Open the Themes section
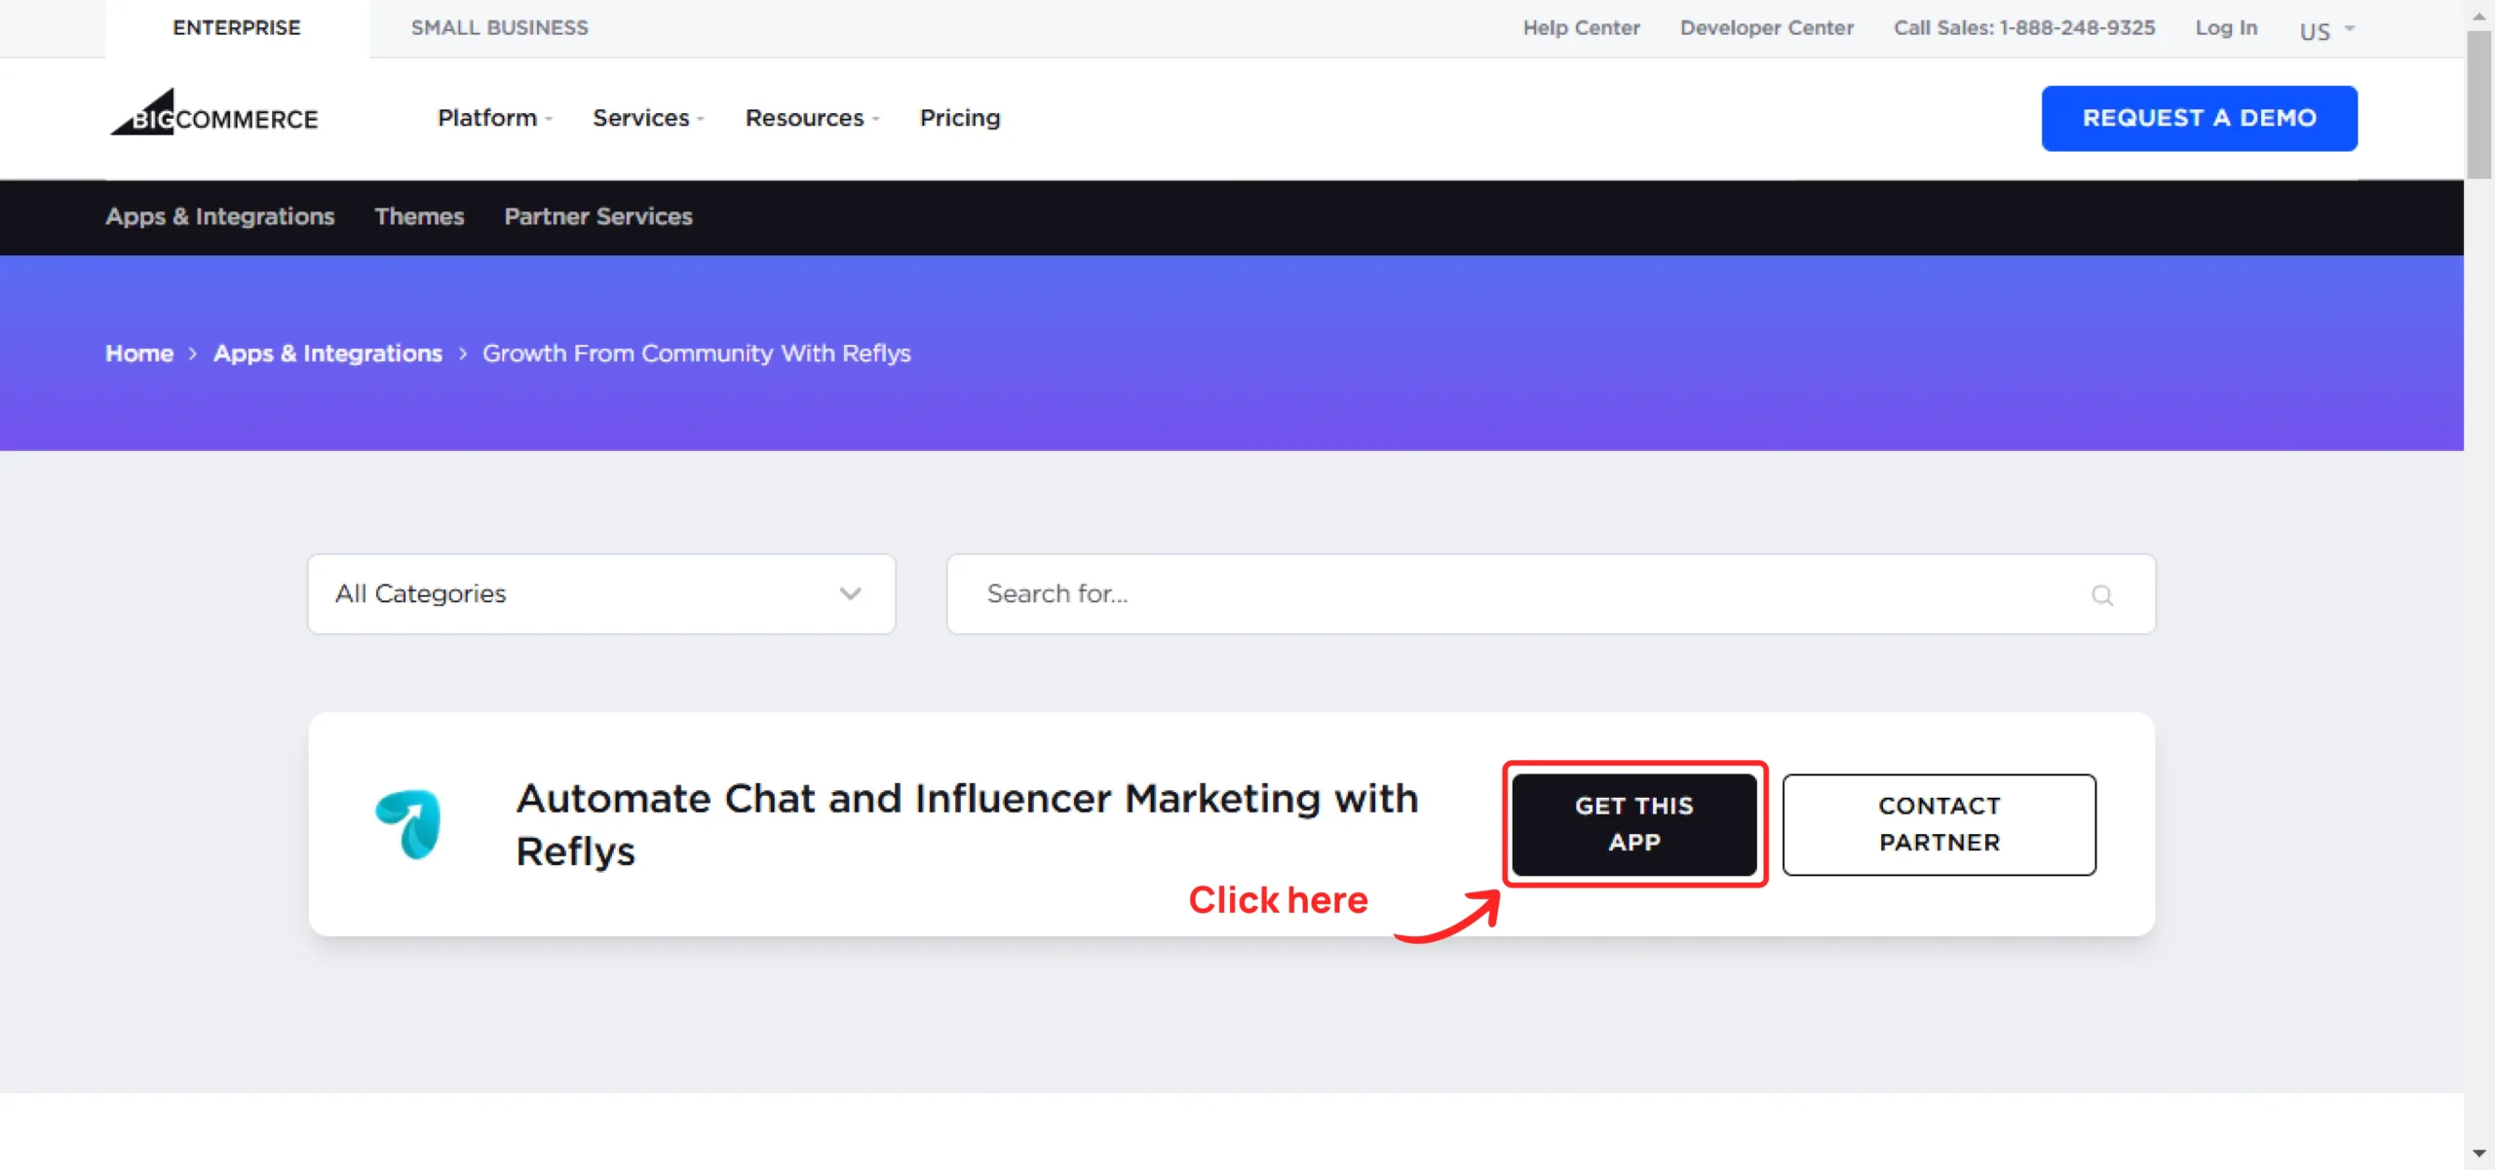2495x1170 pixels. [419, 216]
